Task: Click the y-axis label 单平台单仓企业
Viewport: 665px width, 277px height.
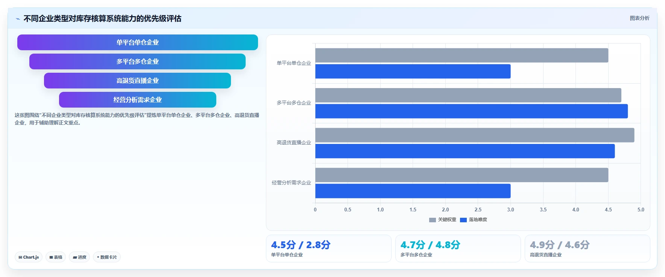Action: [294, 63]
